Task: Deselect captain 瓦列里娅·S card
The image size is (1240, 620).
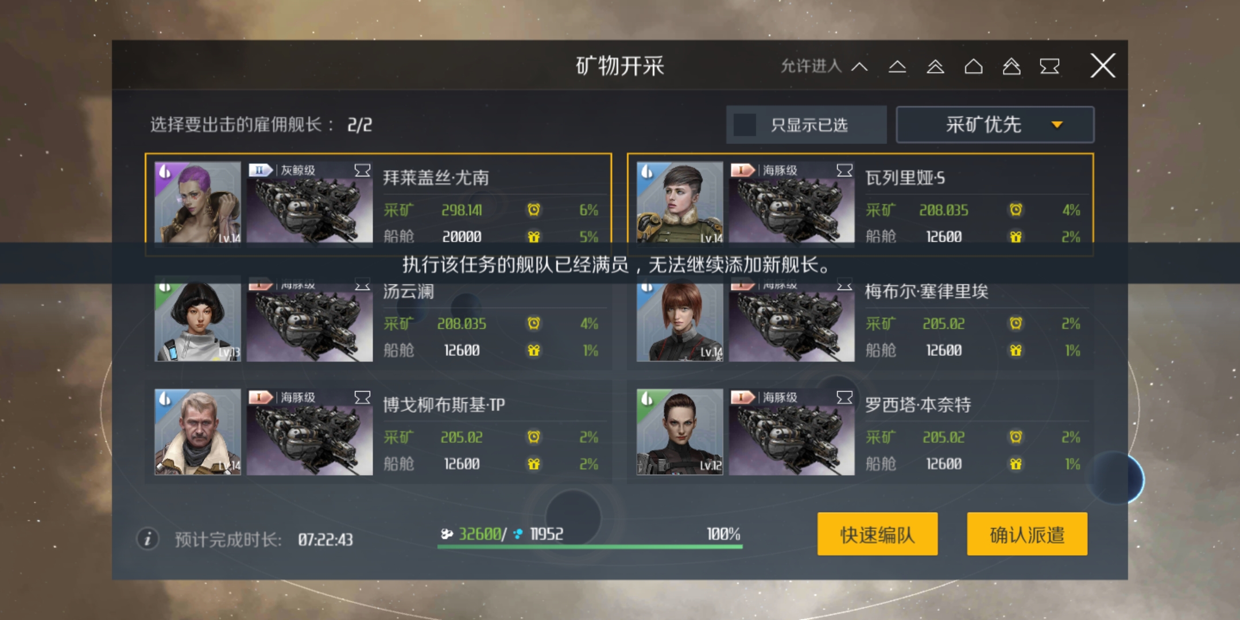Action: coord(860,204)
